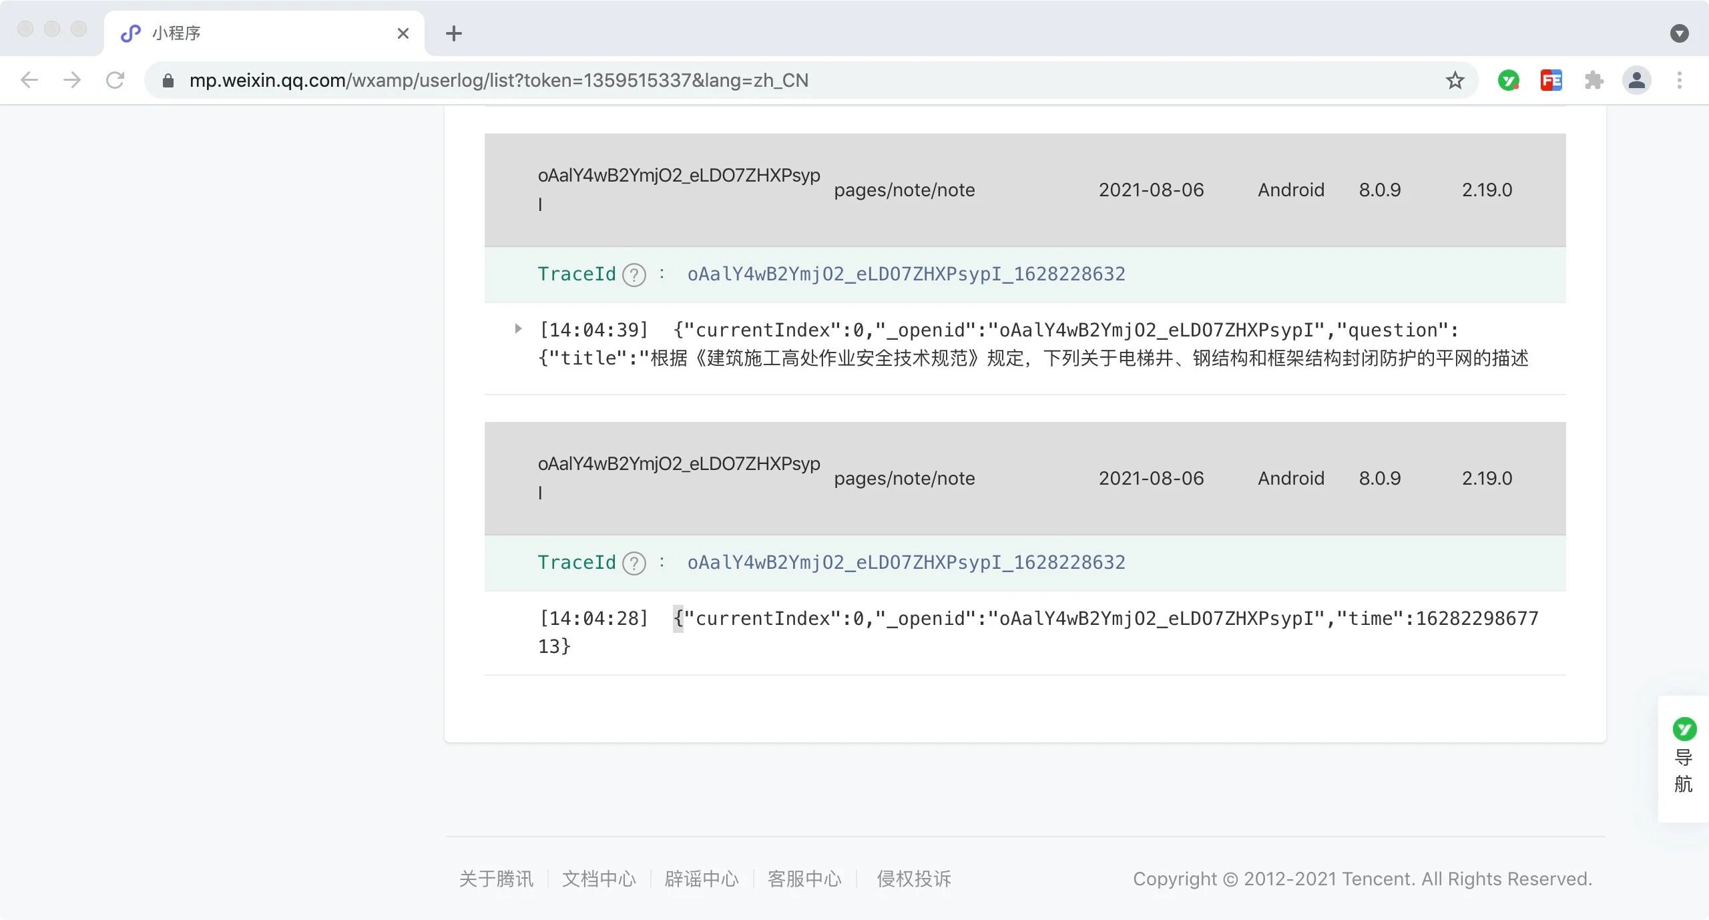Viewport: 1709px width, 920px height.
Task: Open the red FE extension
Action: 1551,80
